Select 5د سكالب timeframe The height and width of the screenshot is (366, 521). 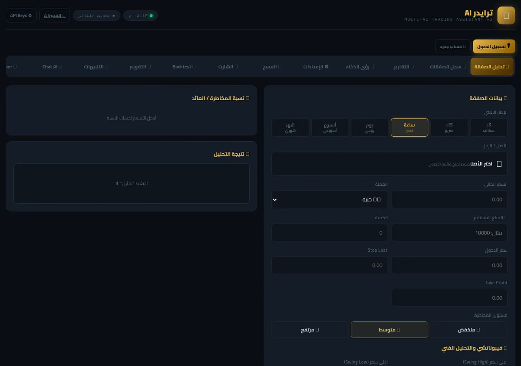(x=489, y=127)
